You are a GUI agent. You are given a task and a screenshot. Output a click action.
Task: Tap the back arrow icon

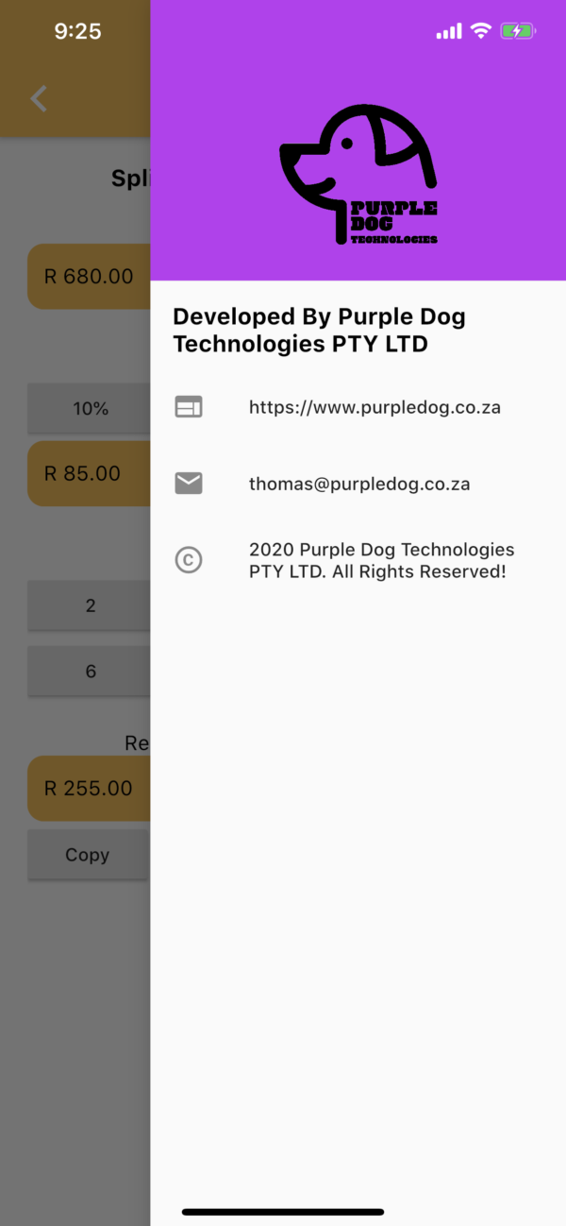tap(39, 98)
